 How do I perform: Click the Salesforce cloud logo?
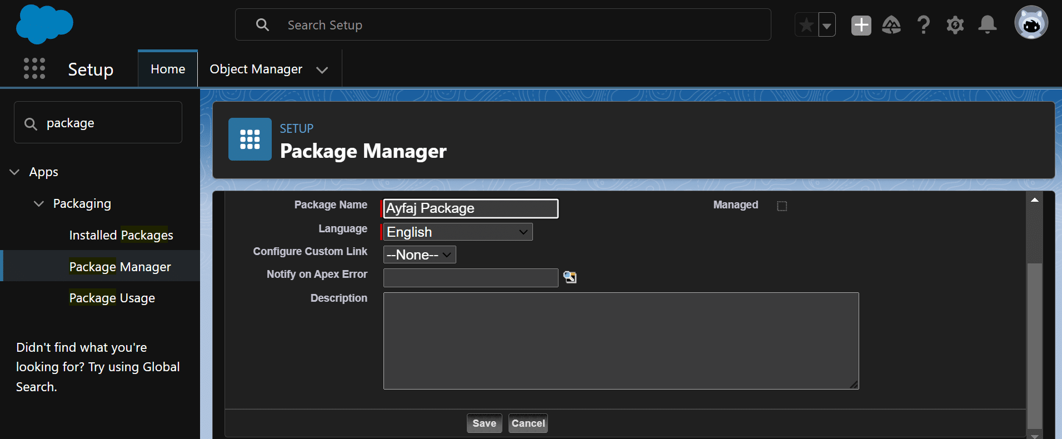tap(44, 24)
